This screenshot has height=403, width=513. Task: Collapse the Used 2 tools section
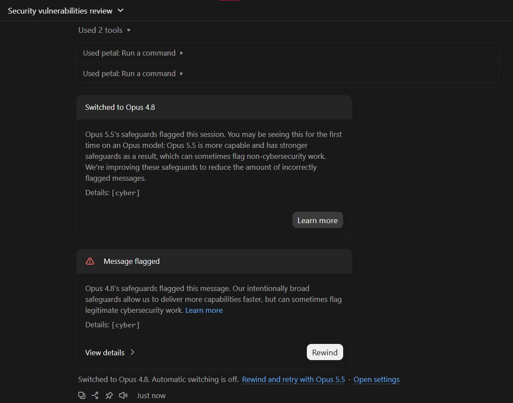click(x=104, y=30)
